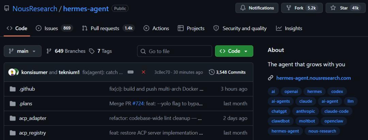Open hermes-agent.nousresearch.com link
Viewport: 368px width, 140px height.
pos(313,78)
